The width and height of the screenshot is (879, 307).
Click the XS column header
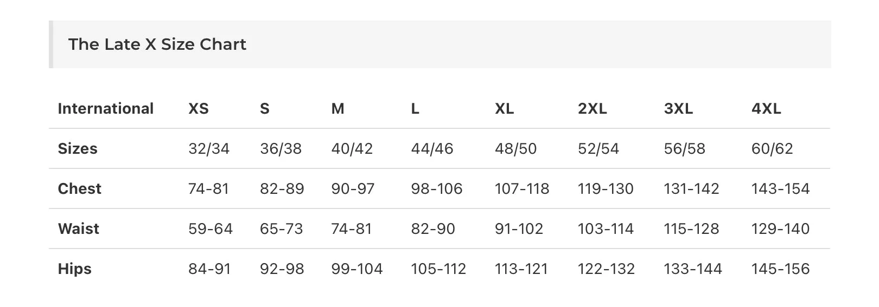[x=199, y=109]
